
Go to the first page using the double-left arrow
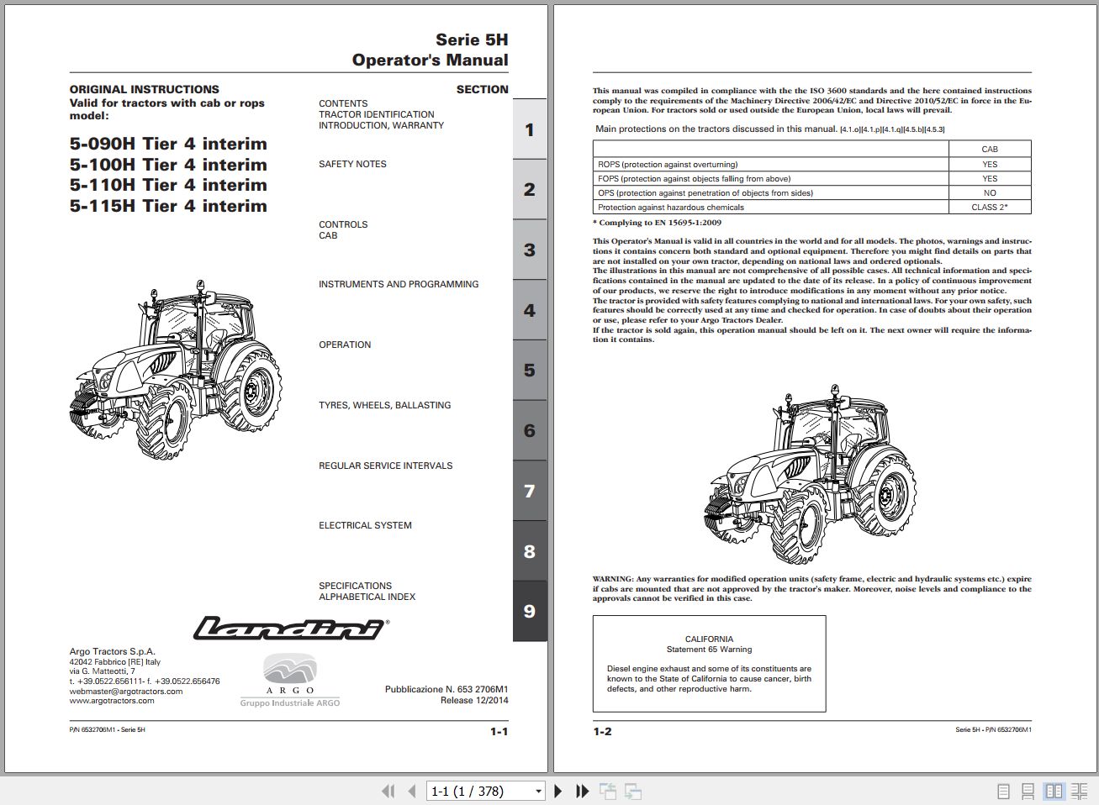pos(388,791)
